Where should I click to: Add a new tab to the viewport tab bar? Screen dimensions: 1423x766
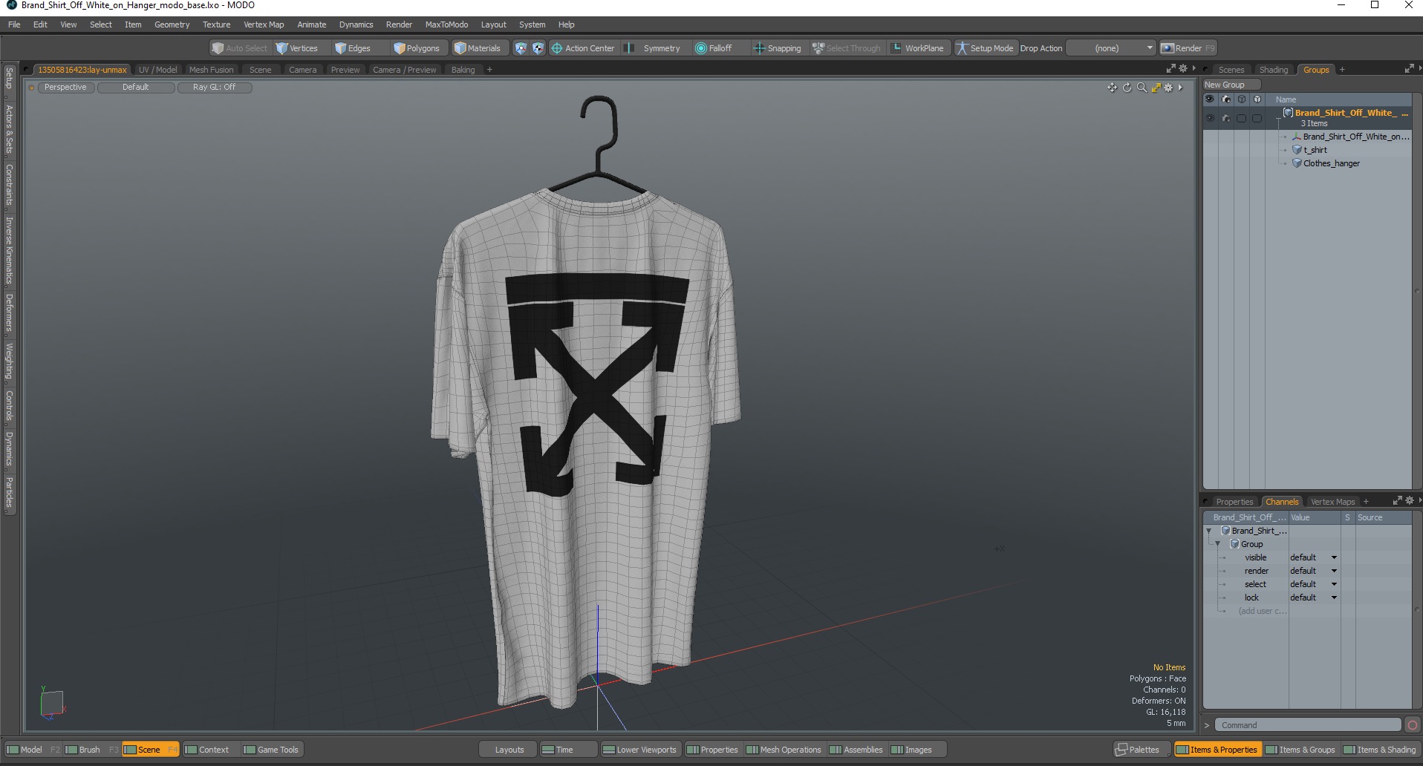pyautogui.click(x=489, y=70)
